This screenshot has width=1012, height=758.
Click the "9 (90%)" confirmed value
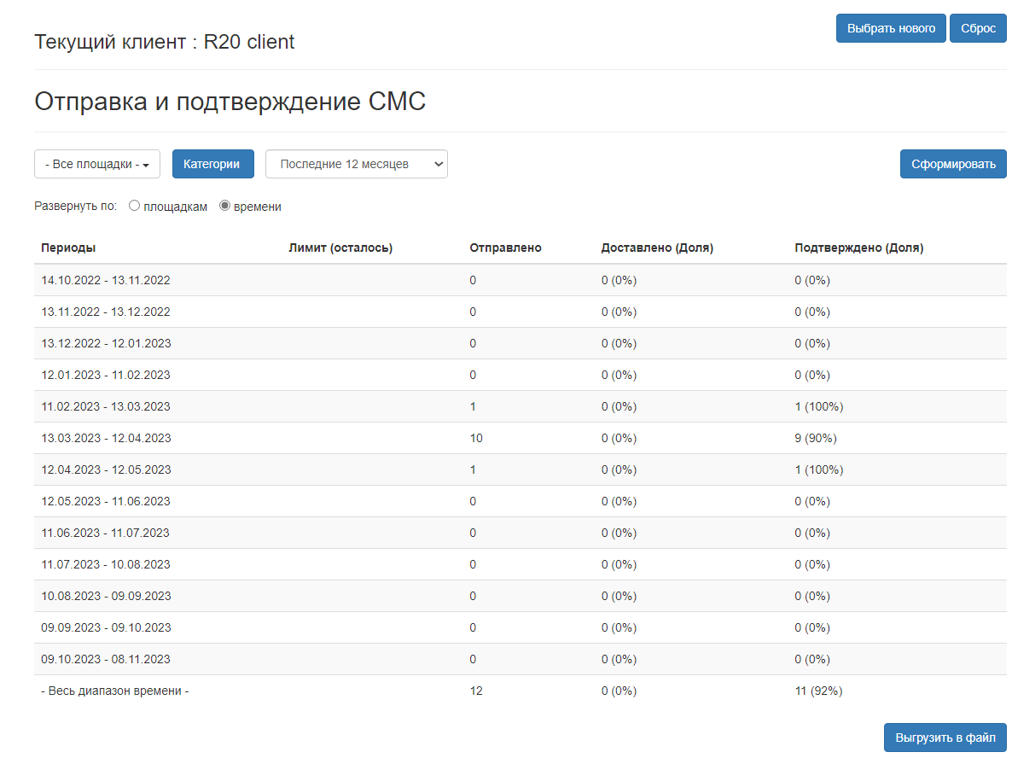point(815,438)
